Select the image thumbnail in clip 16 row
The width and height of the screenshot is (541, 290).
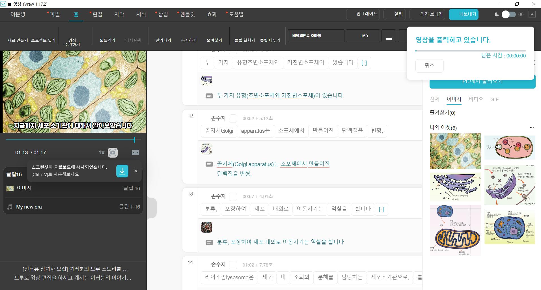pos(10,188)
